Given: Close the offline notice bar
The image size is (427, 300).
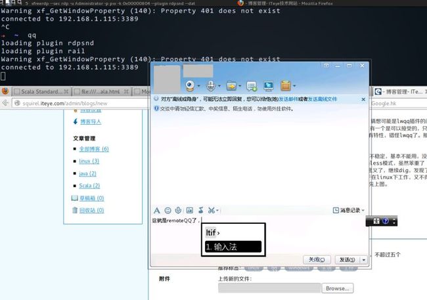Looking at the screenshot, I should [363, 99].
